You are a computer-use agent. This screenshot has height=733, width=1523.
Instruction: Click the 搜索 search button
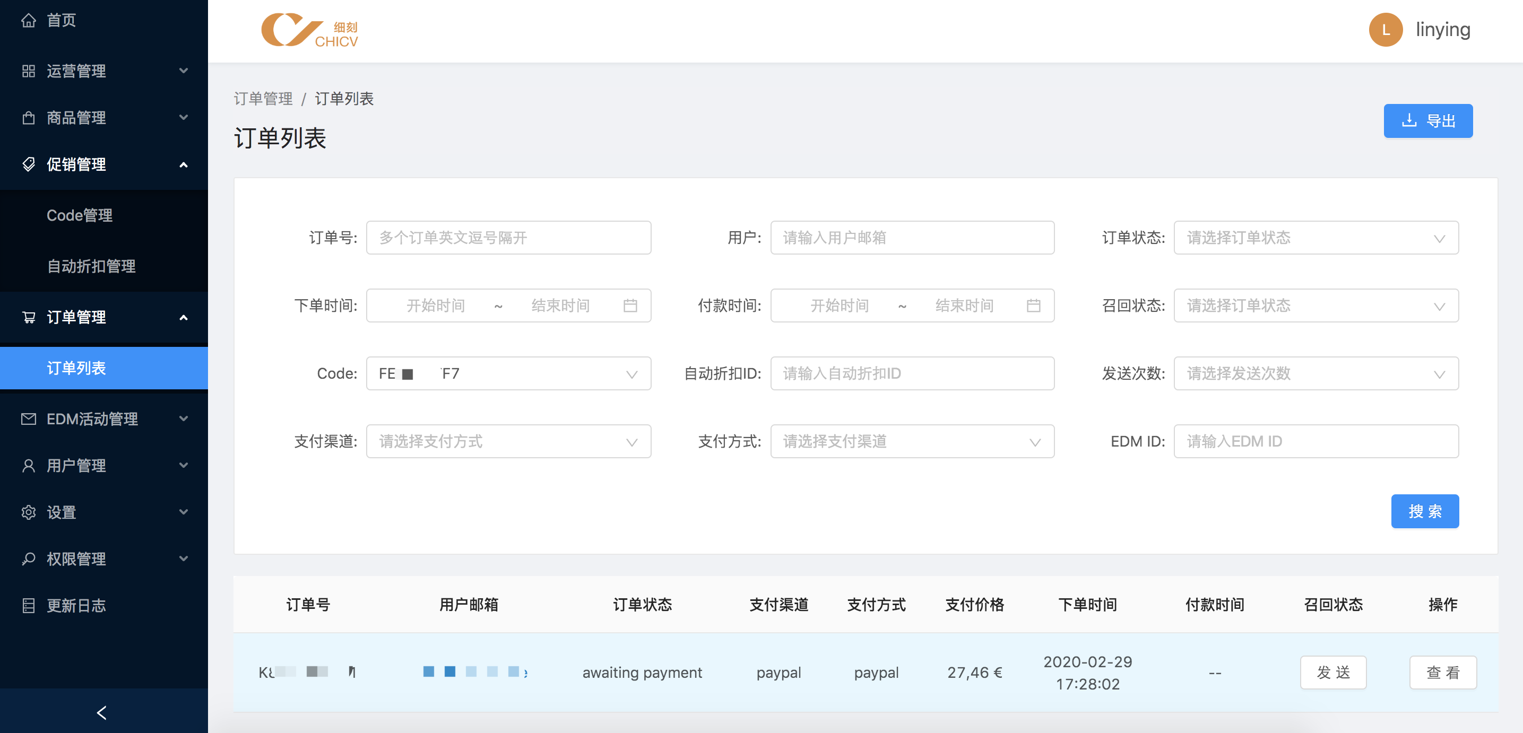click(1425, 511)
